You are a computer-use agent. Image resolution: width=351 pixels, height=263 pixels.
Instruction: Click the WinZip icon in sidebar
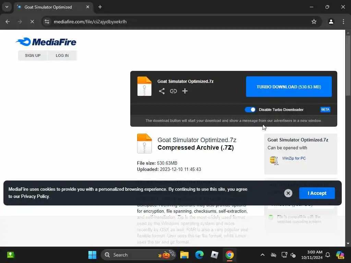pyautogui.click(x=274, y=160)
